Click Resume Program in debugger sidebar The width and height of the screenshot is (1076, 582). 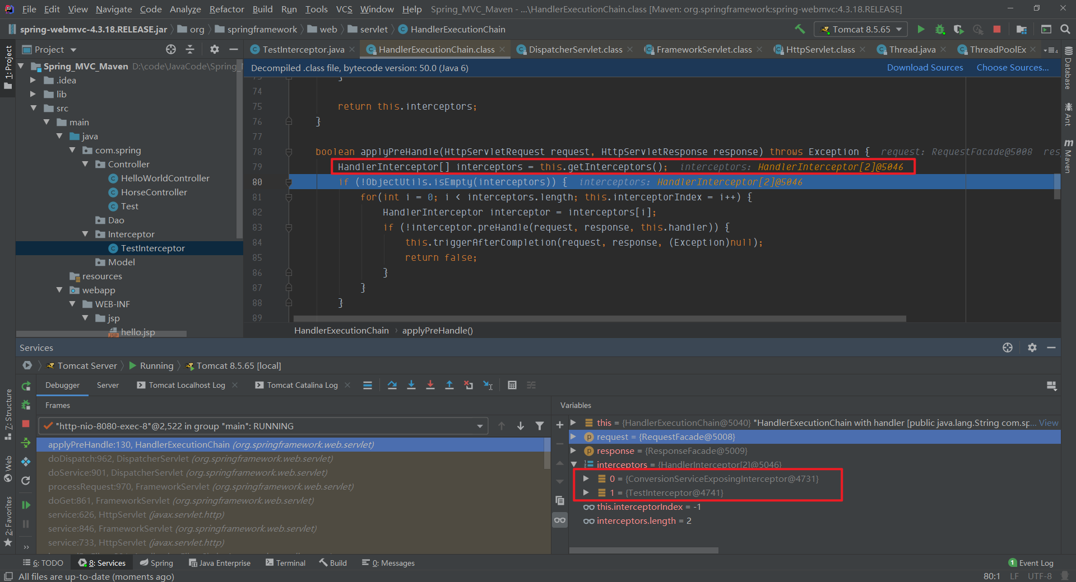click(26, 505)
